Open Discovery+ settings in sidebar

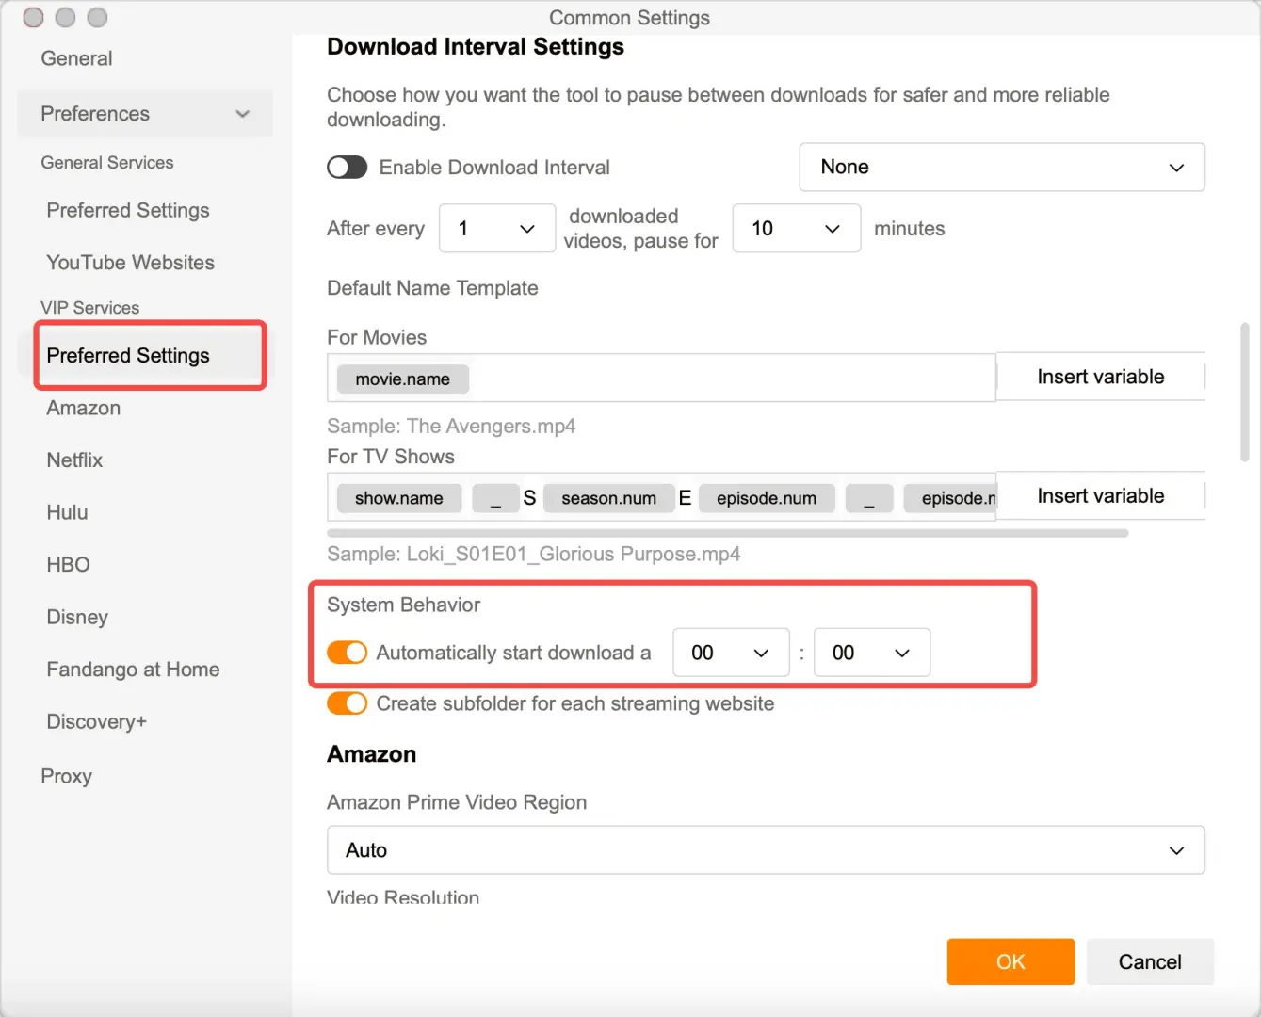pos(97,722)
